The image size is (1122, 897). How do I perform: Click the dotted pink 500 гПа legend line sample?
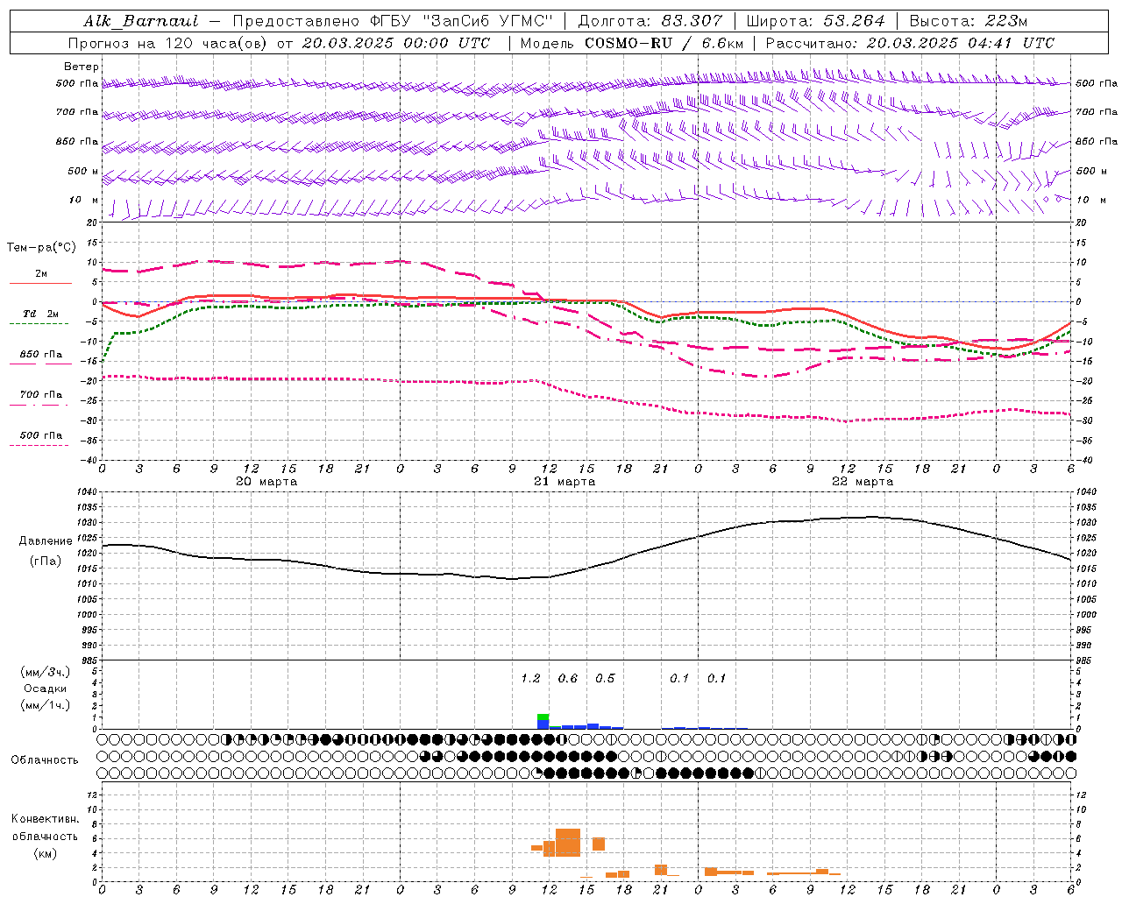pos(39,445)
